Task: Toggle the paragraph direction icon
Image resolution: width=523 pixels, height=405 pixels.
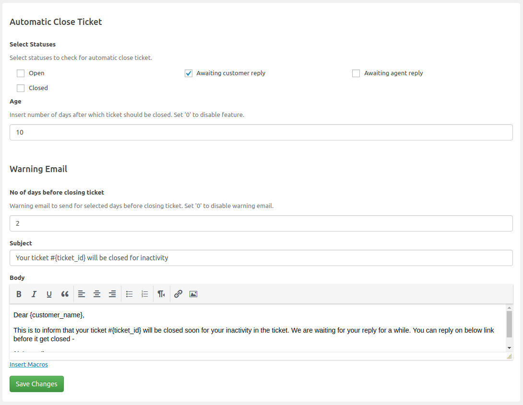Action: [161, 294]
